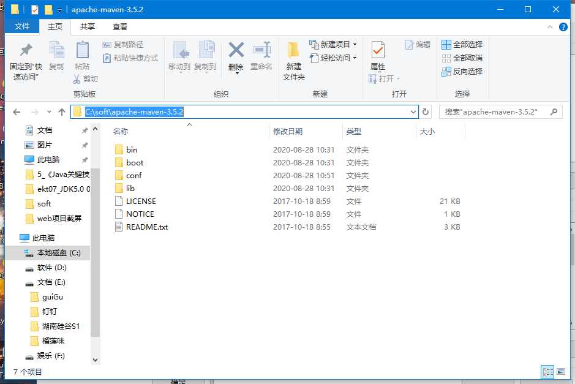
Task: Expand the address bar history dropdown
Action: pos(413,112)
